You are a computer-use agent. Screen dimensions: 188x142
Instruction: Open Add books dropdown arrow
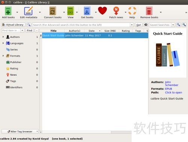(x=17, y=12)
